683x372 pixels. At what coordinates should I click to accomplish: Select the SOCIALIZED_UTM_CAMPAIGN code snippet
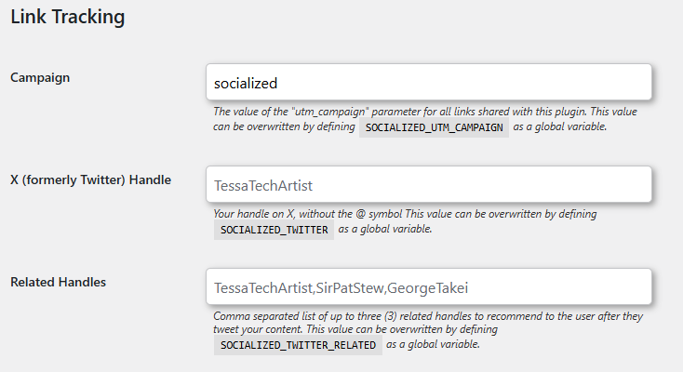point(435,126)
